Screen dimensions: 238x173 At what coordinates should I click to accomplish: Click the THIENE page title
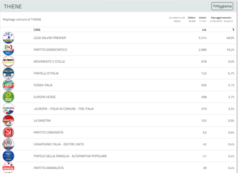(x=13, y=7)
